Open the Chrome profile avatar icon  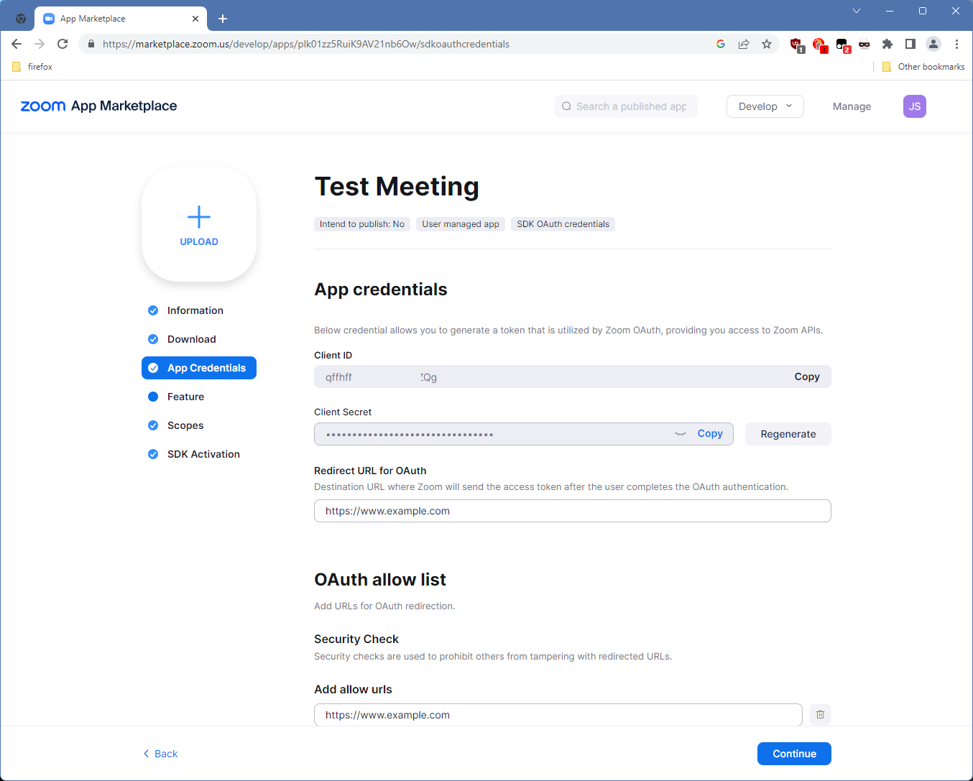(933, 44)
